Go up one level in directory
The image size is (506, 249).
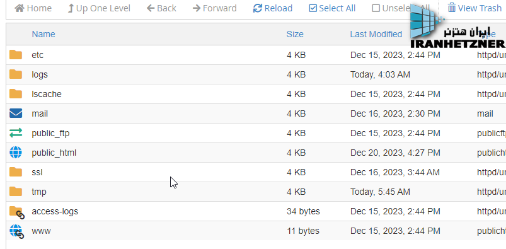point(99,8)
